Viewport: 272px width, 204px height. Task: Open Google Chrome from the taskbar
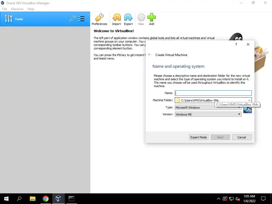click(46, 199)
